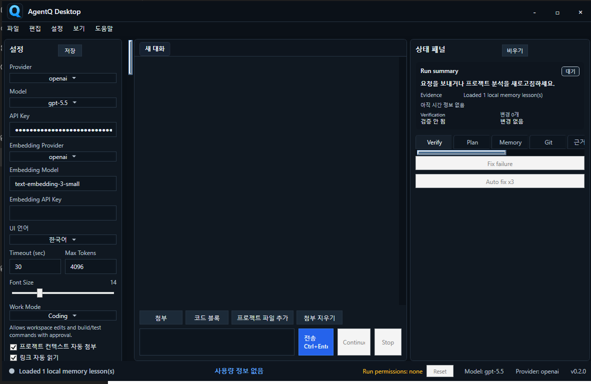Click the 첨부 지우기 button
Viewport: 591px width, 384px height.
click(319, 317)
